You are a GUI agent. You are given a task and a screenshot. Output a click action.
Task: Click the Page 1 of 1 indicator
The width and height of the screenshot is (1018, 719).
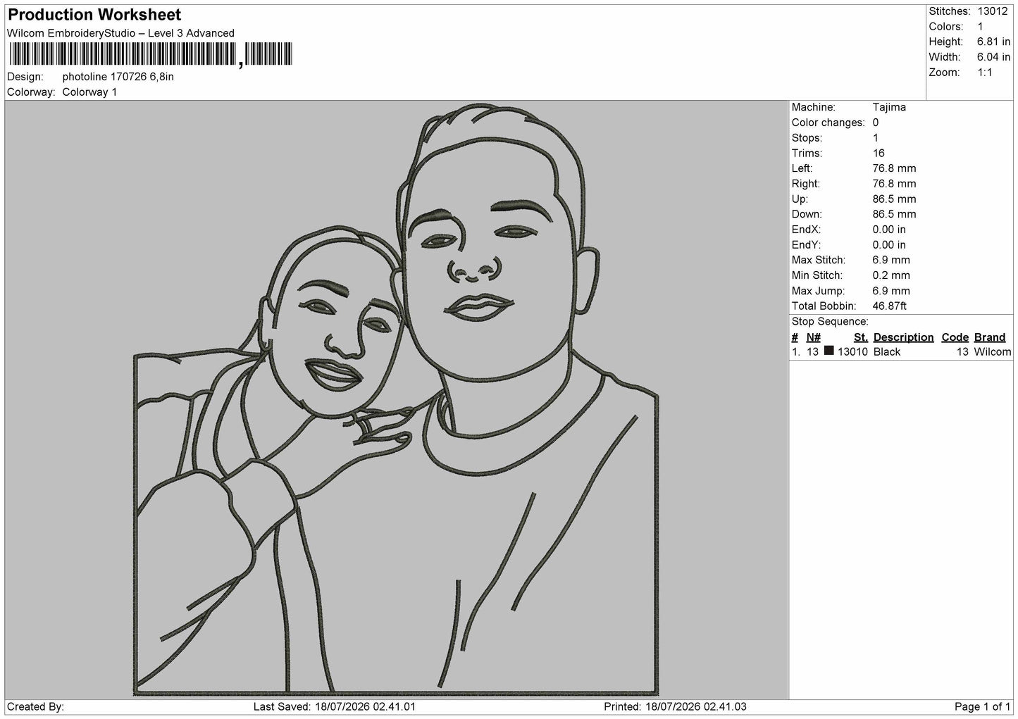[x=982, y=706]
